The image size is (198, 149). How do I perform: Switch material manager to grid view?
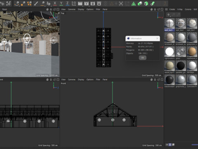click(170, 144)
